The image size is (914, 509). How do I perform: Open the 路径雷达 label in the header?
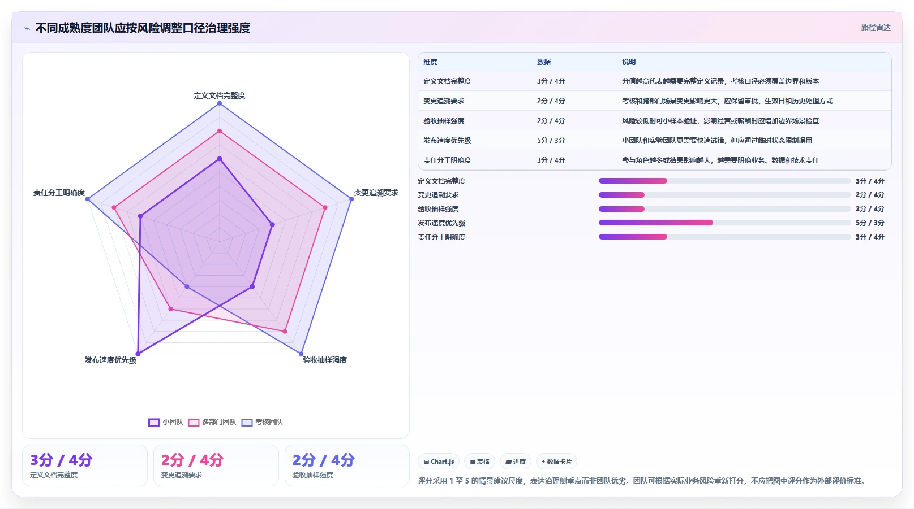876,27
